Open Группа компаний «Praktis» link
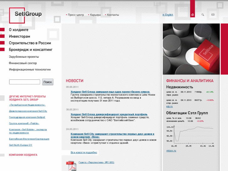Image resolution: width=228 pixels, height=171 pixels. [x=24, y=123]
